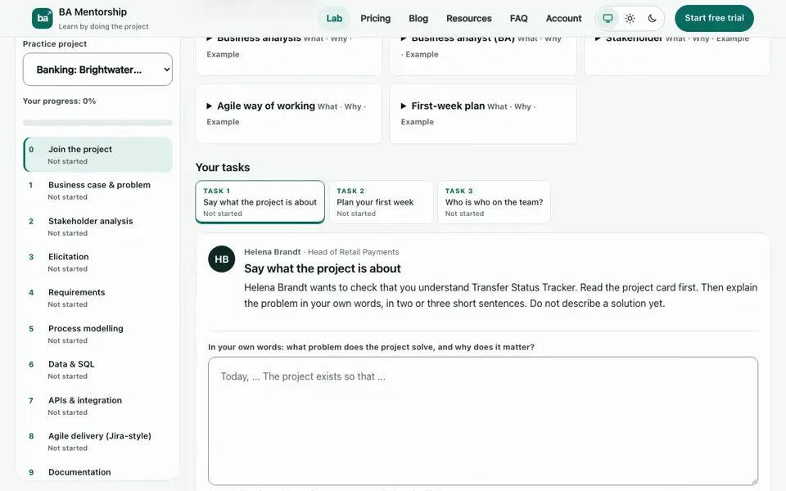This screenshot has width=786, height=491.
Task: Open the Resources menu item
Action: [468, 19]
